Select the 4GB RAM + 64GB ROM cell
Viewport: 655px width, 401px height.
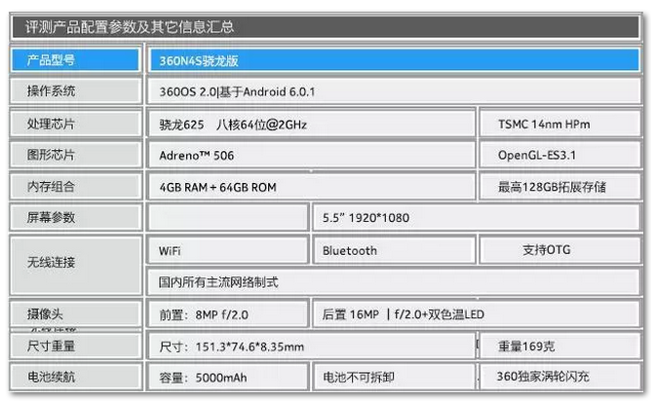click(x=312, y=187)
